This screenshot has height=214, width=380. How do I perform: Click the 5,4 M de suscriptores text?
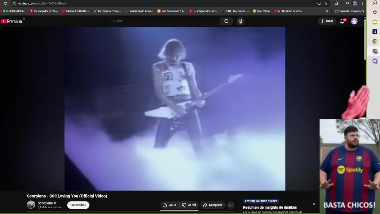coord(50,207)
